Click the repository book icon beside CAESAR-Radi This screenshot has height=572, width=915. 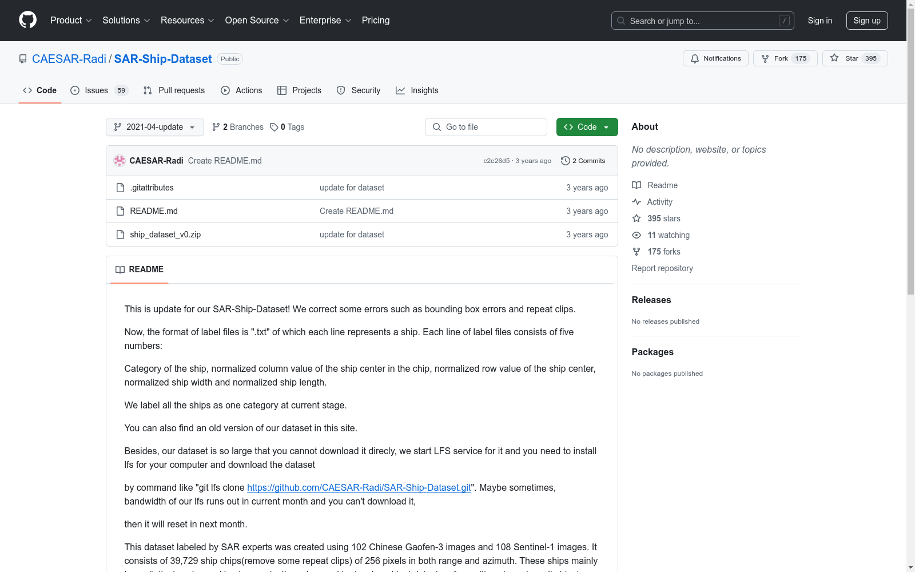(x=23, y=59)
